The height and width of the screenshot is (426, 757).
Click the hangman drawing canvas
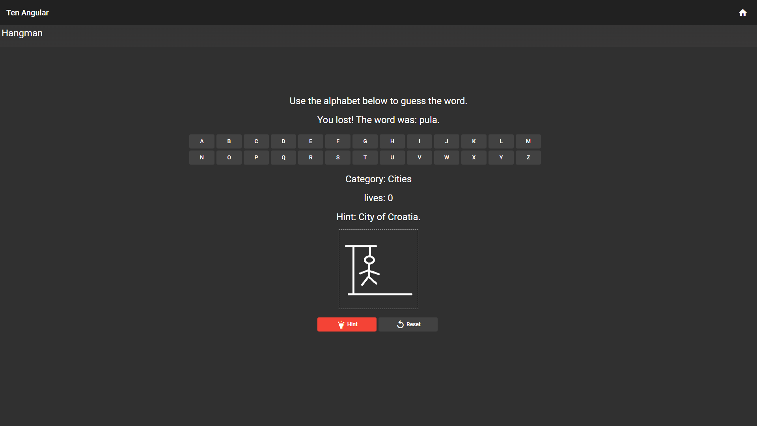click(378, 269)
